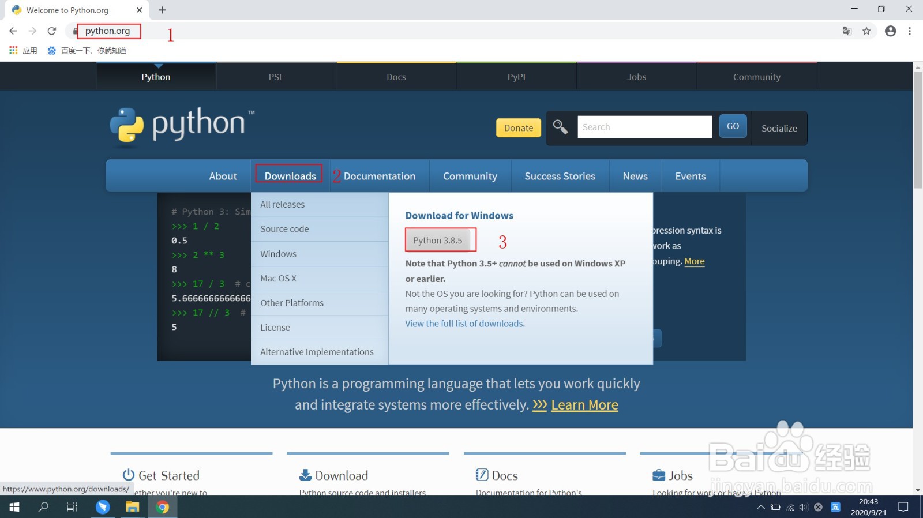The height and width of the screenshot is (518, 923).
Task: Select License in Downloads submenu
Action: (320, 327)
